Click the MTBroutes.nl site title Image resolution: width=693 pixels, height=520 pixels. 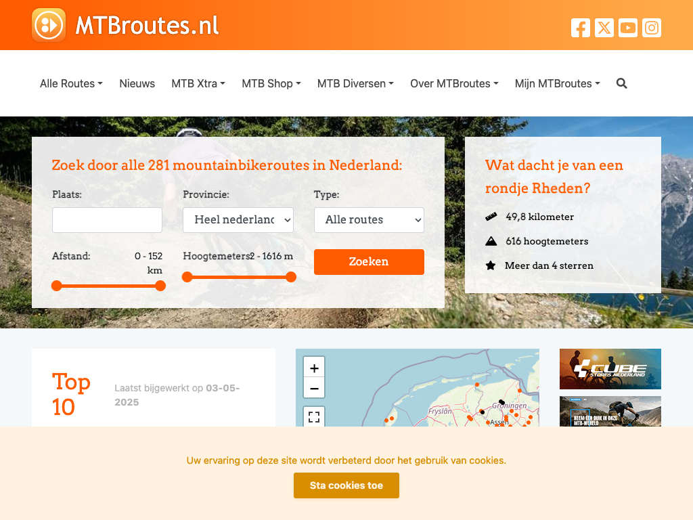[147, 26]
